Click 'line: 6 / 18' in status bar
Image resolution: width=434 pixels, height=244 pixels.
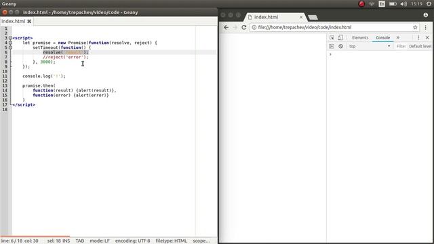(12, 241)
